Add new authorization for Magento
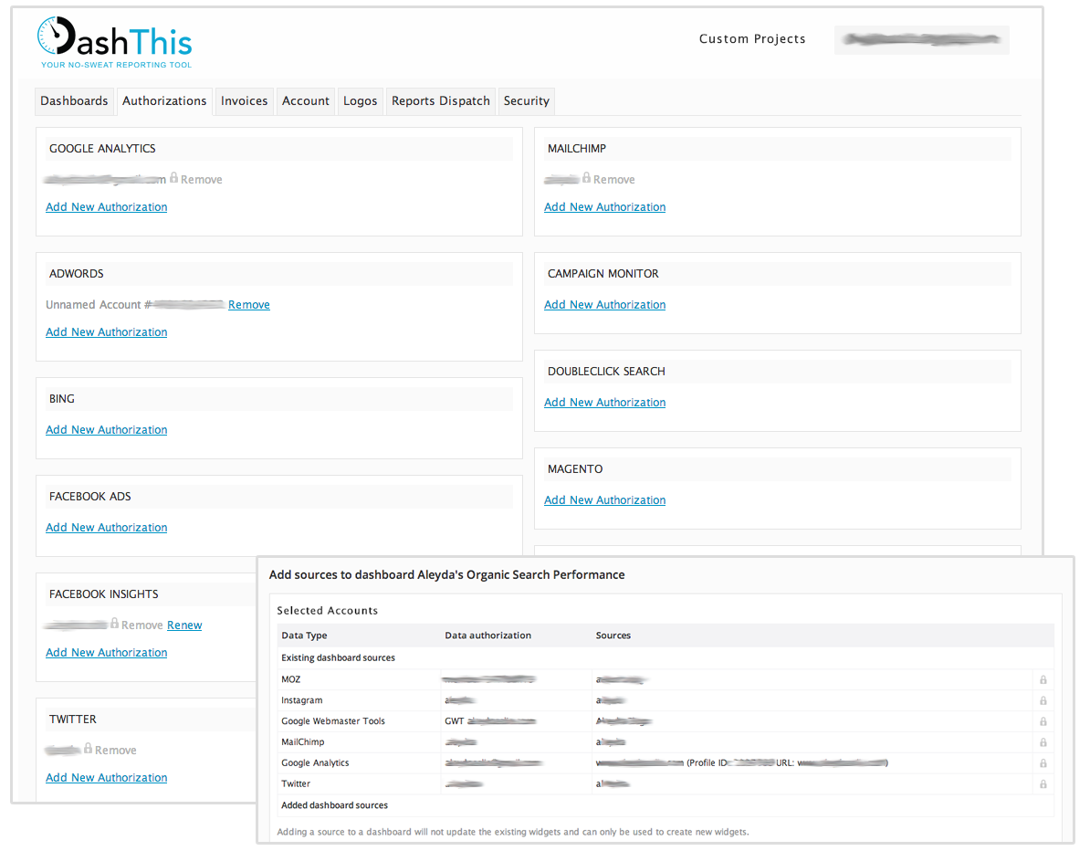Image resolution: width=1090 pixels, height=851 pixels. [604, 499]
